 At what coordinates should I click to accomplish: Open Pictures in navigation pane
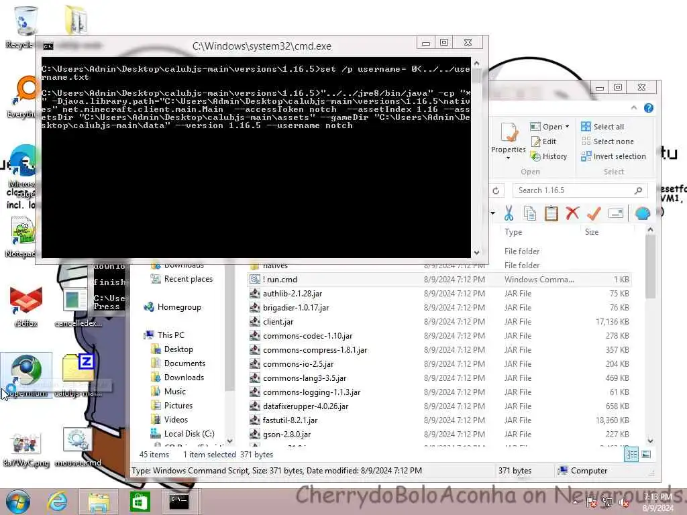(172, 406)
